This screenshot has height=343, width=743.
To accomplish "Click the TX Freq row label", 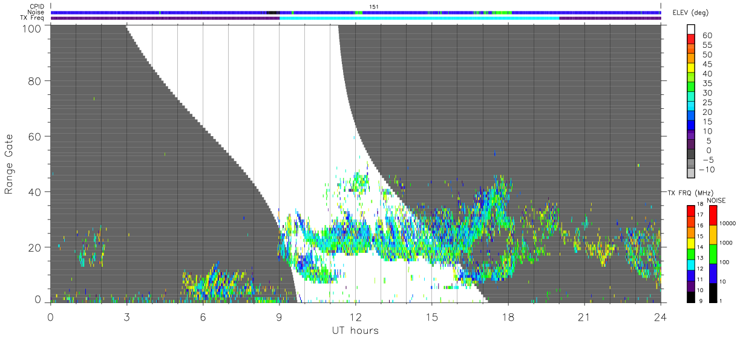I will point(33,18).
